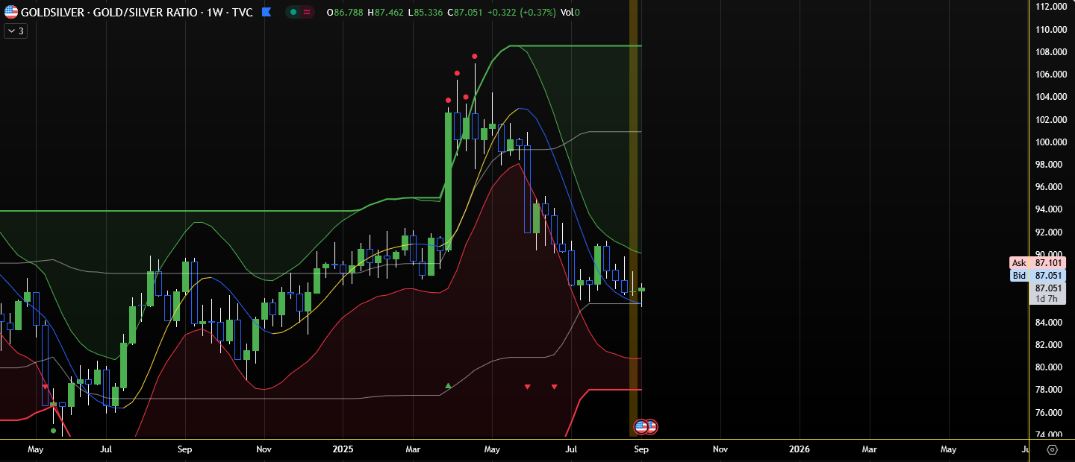Viewport: 1075px width, 462px height.
Task: Click the 94.000 price scale label
Action: (1050, 209)
